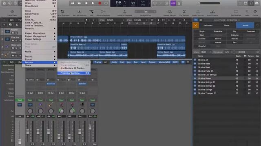
Task: Open the Nudge Value Tick dropdown
Action: click(146, 12)
